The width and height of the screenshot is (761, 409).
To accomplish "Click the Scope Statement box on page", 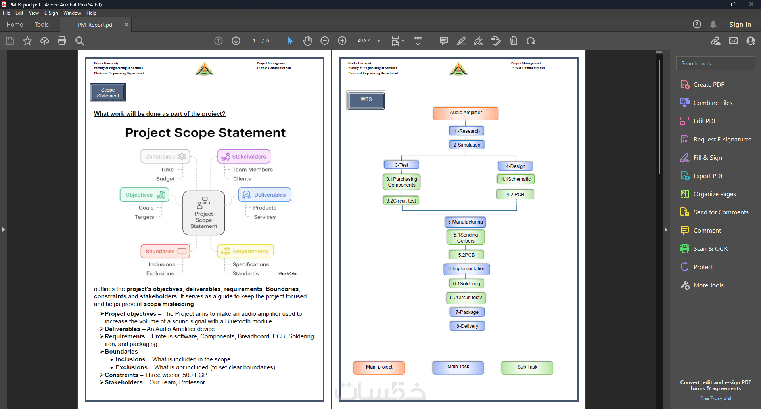I will tap(108, 93).
